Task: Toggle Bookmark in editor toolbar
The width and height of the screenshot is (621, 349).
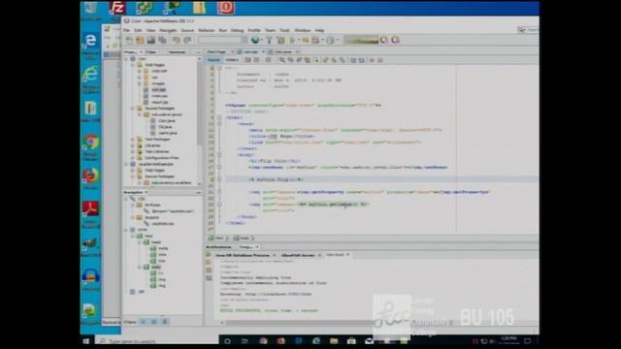Action: (343, 60)
